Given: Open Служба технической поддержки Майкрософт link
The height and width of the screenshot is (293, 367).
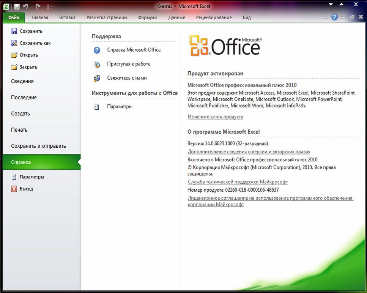Looking at the screenshot, I should [238, 182].
